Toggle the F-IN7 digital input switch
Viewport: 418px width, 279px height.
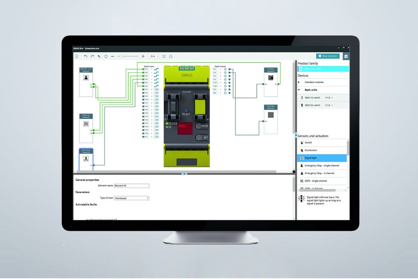pyautogui.click(x=156, y=89)
